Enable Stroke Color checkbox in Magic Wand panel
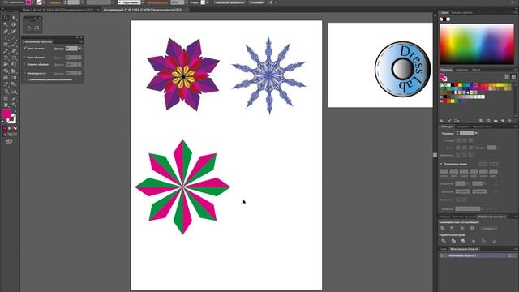519x292 pixels. coord(25,58)
